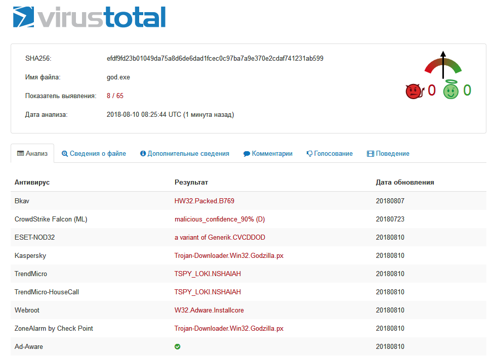The width and height of the screenshot is (494, 356).
Task: Click the VirusTotal logo
Action: click(89, 17)
